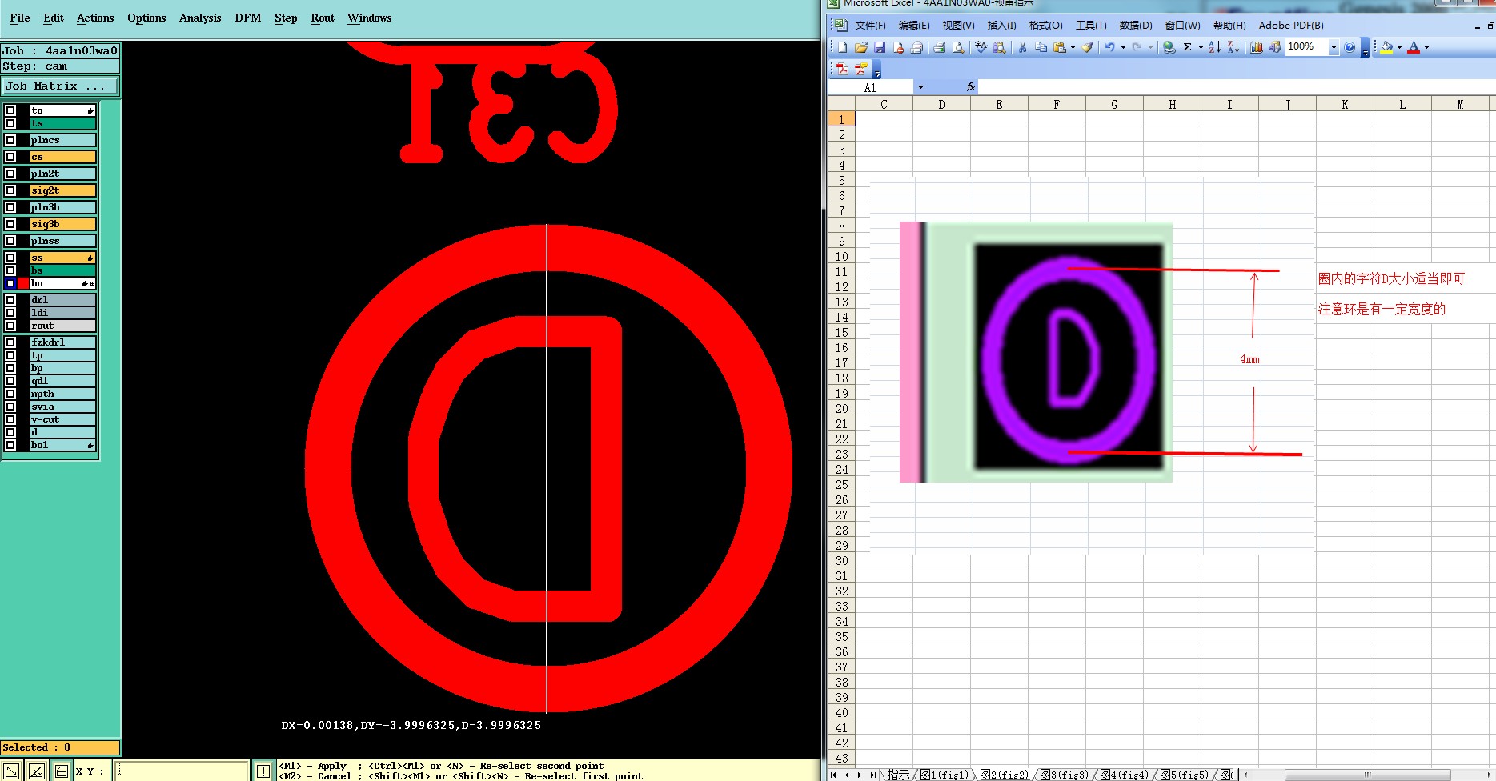
Task: Open the Analysis menu in CAM window
Action: [200, 18]
